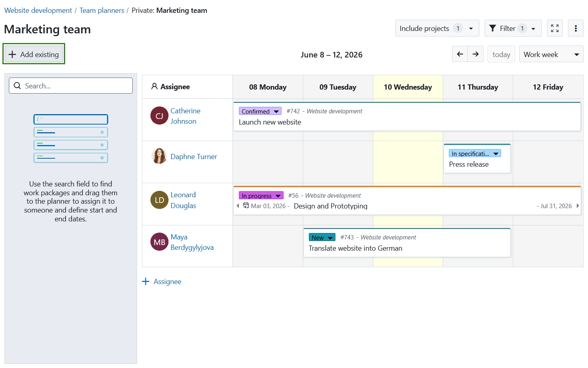This screenshot has height=368, width=588.
Task: Click the Add existing button
Action: [34, 54]
